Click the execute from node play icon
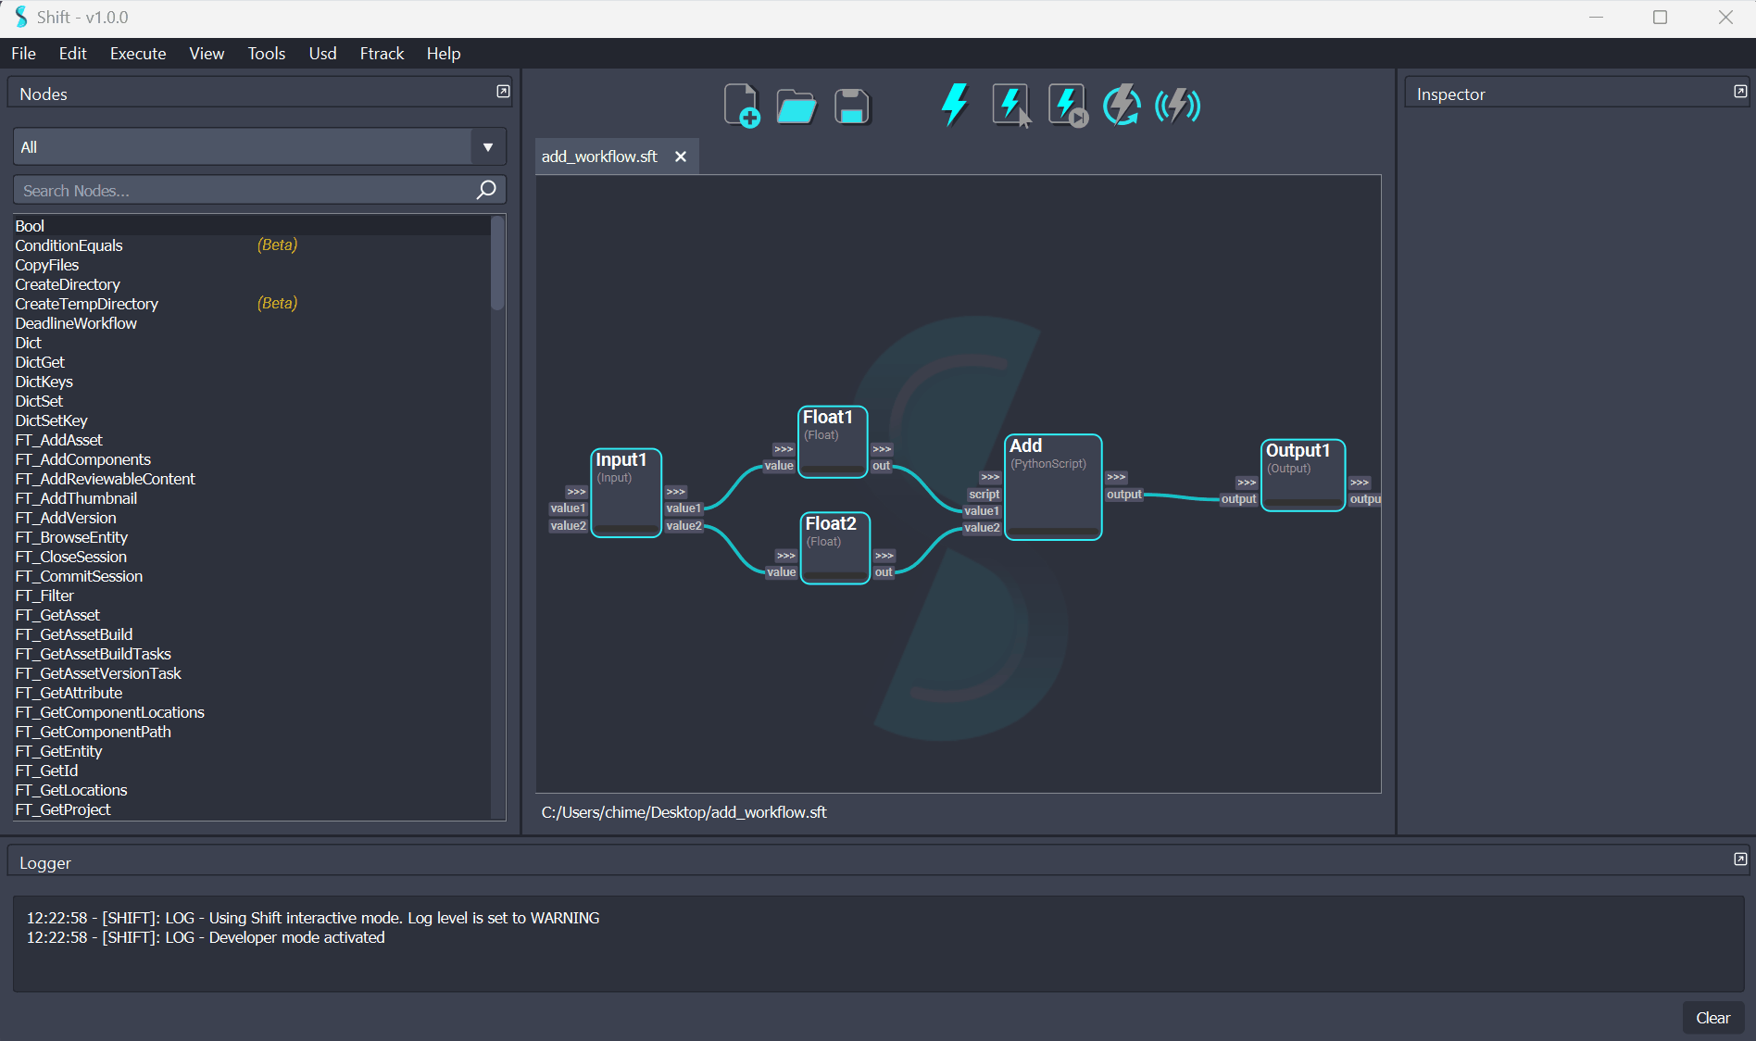The width and height of the screenshot is (1756, 1041). [x=1067, y=105]
